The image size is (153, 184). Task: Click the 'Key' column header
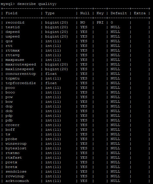(x=100, y=13)
